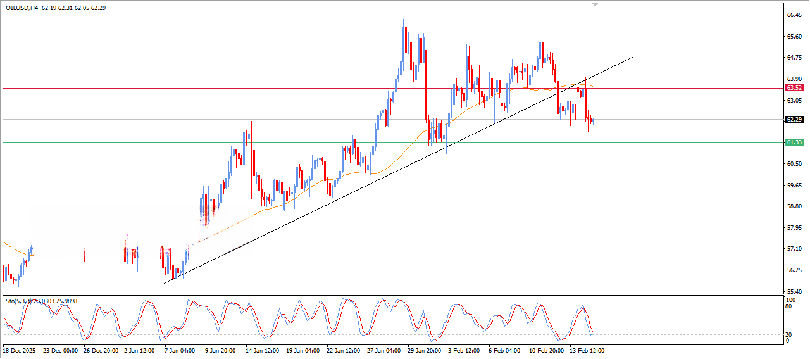The height and width of the screenshot is (359, 810).
Task: Click the stochastic scale 100 level label
Action: tap(790, 299)
